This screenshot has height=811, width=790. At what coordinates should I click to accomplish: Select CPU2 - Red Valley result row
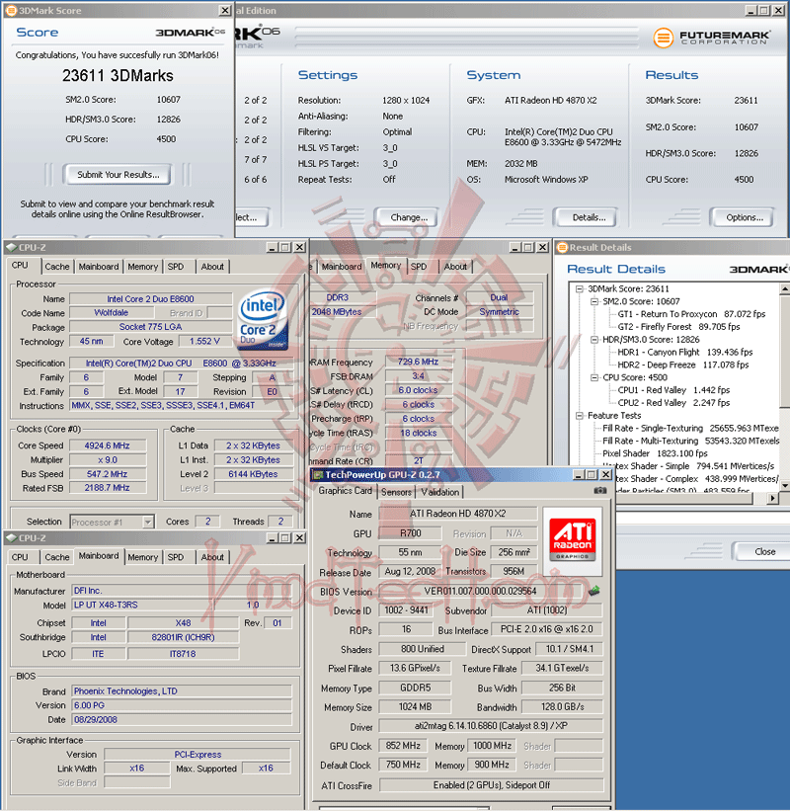point(673,402)
